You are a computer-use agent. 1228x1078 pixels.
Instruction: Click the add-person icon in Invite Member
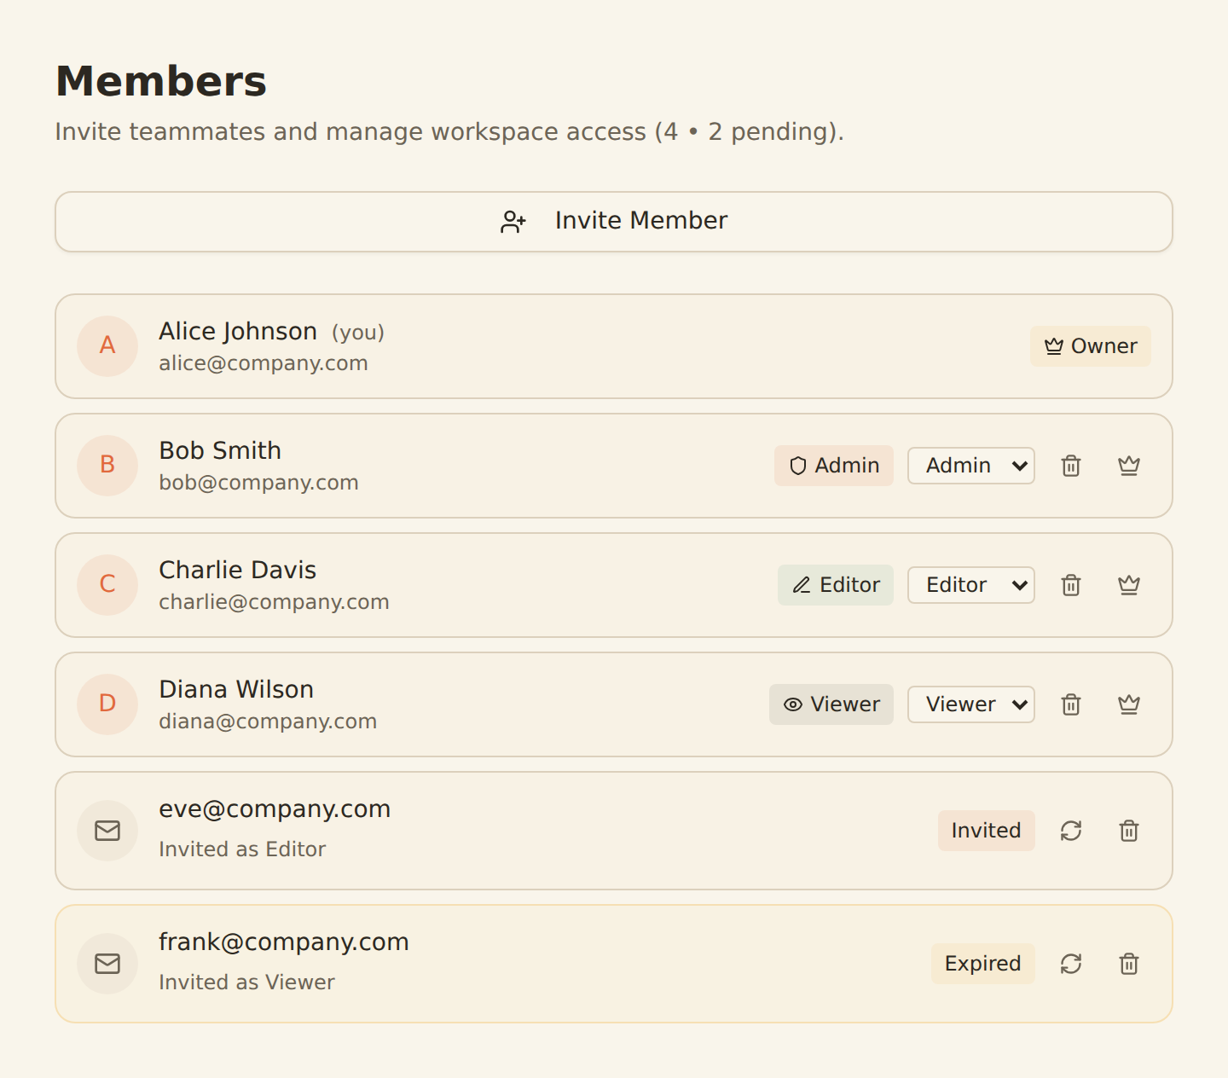tap(513, 222)
